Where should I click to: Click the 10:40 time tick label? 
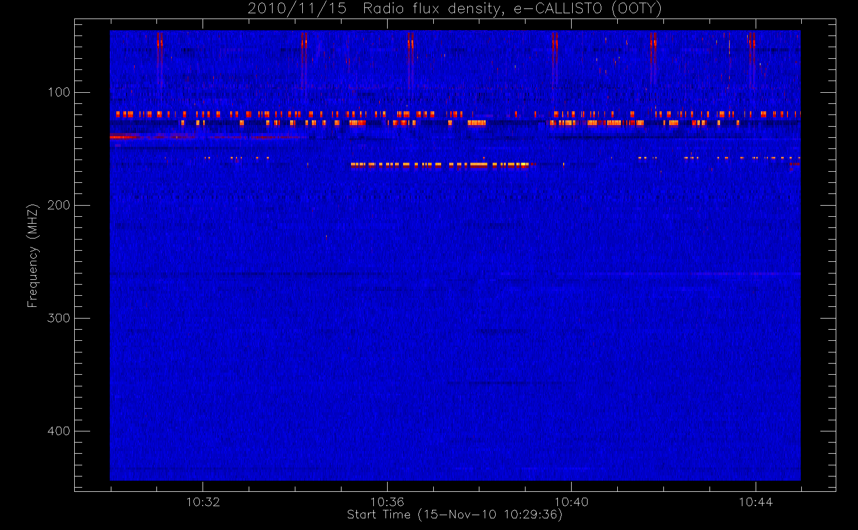[572, 502]
